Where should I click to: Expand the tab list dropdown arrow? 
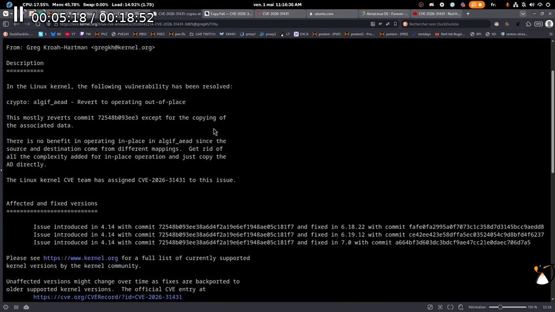pos(522,14)
